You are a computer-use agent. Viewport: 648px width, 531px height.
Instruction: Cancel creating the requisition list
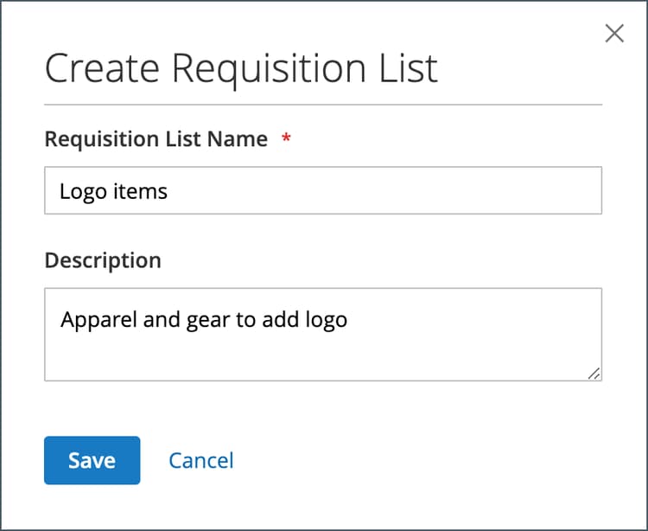point(201,460)
